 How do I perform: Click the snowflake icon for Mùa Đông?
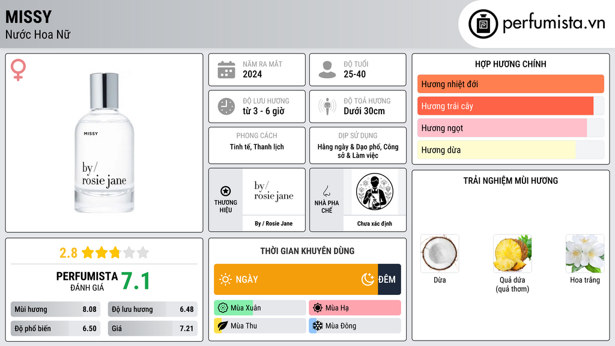(x=318, y=326)
